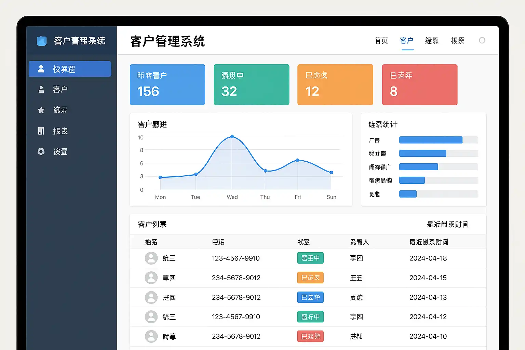This screenshot has width=525, height=350.
Task: Click the longest blue bar in statistics panel
Action: [x=431, y=140]
